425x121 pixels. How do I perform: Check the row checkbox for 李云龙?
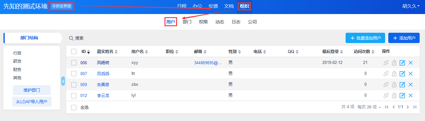(x=74, y=95)
